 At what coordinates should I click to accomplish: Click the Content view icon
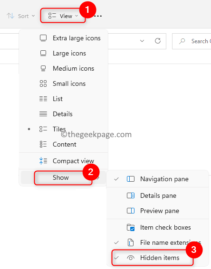coord(43,144)
